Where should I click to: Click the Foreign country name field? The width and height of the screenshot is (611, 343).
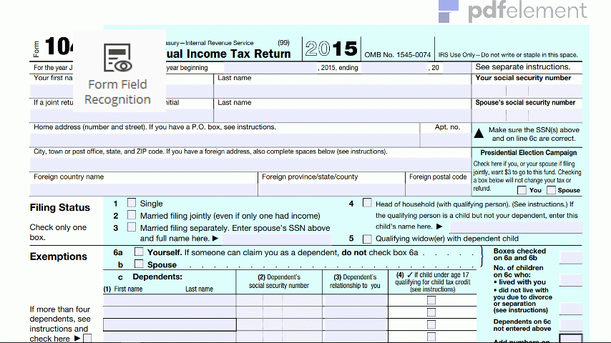pos(143,189)
